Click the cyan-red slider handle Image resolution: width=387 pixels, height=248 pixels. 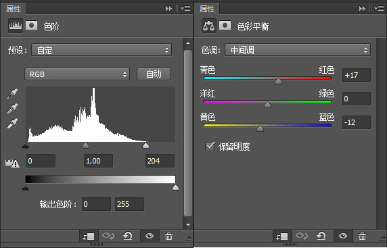(x=278, y=81)
